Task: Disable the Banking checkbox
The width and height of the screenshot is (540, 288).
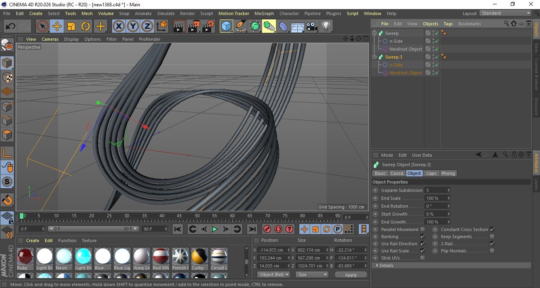Action: (x=422, y=237)
